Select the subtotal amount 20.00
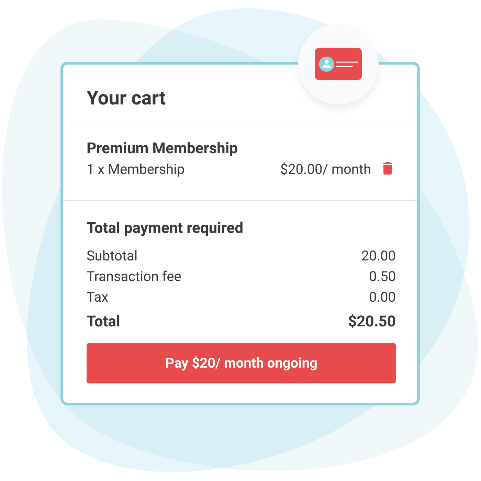The image size is (481, 481). click(378, 256)
